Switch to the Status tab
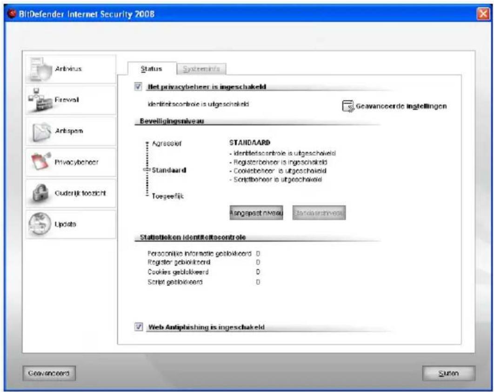The width and height of the screenshot is (494, 392). (152, 68)
